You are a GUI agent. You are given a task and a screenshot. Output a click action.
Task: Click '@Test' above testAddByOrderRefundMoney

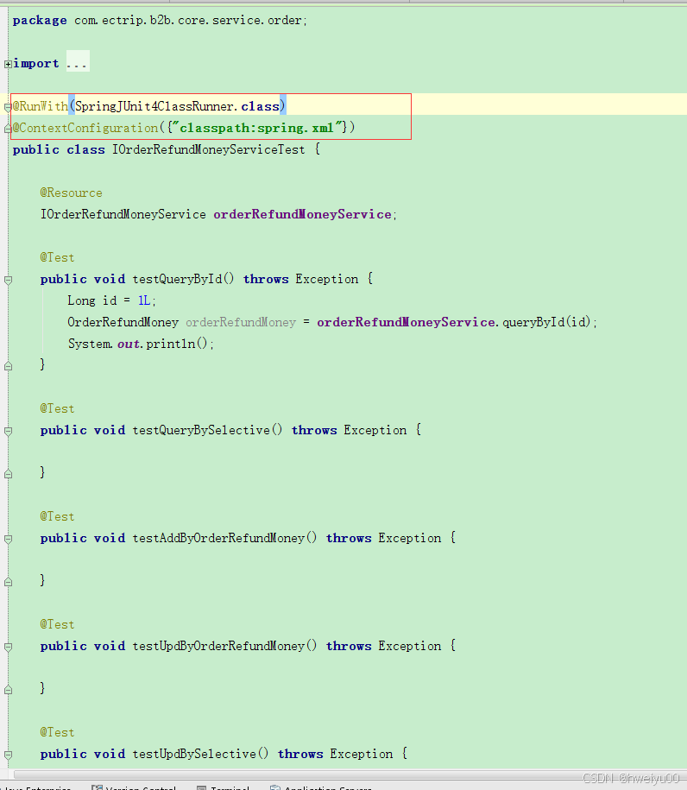[x=57, y=517]
